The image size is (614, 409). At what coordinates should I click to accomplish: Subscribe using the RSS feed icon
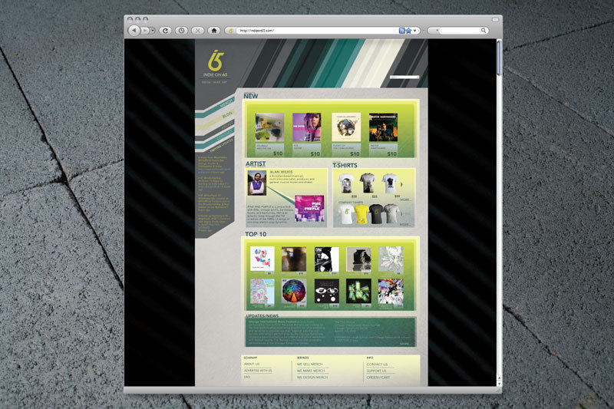pyautogui.click(x=401, y=31)
